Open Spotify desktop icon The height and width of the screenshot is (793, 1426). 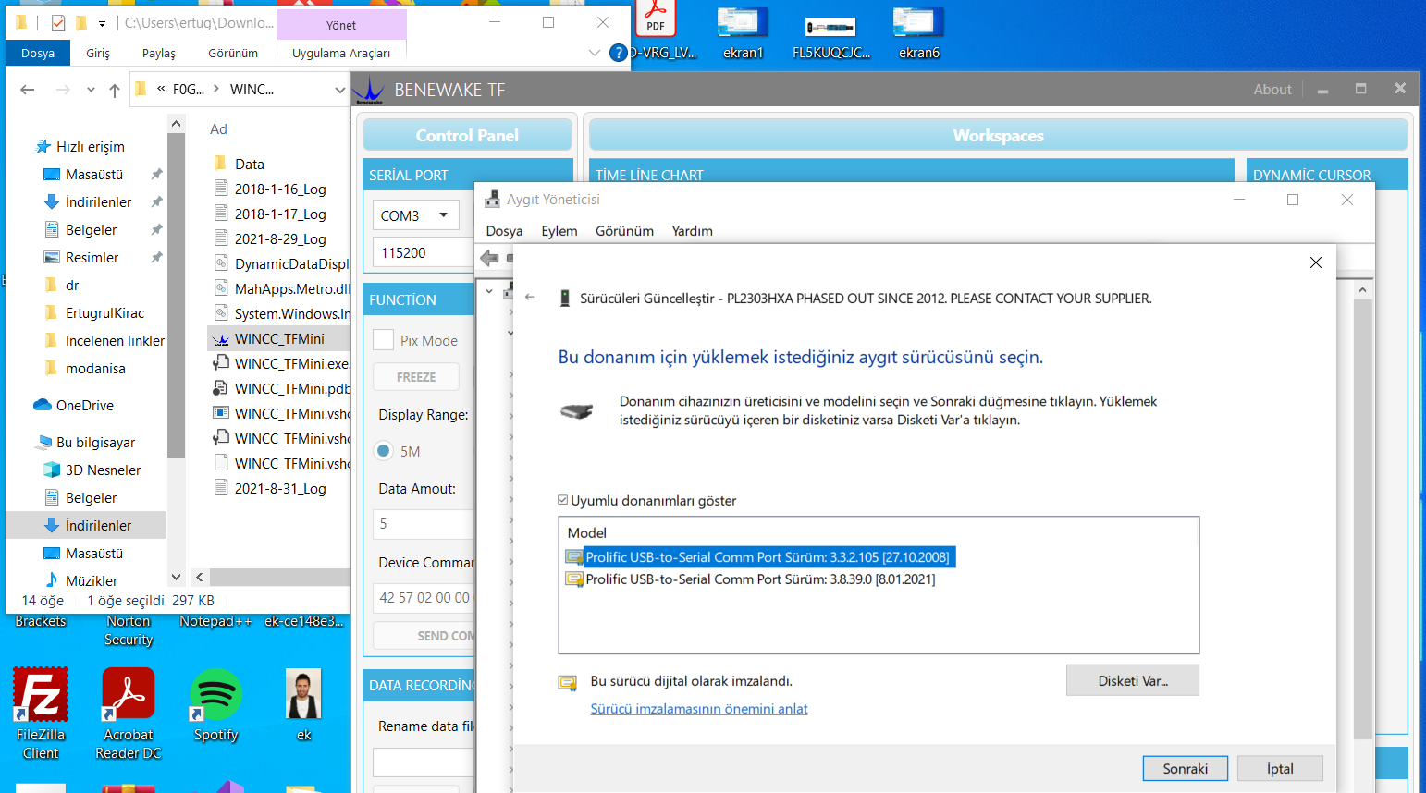215,705
